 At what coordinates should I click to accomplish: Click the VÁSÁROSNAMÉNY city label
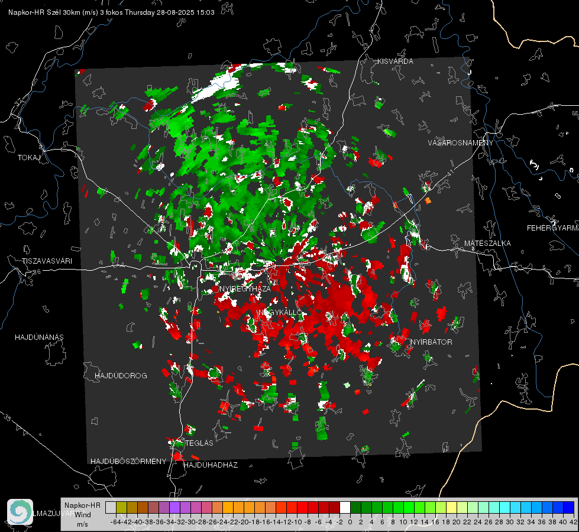point(461,143)
